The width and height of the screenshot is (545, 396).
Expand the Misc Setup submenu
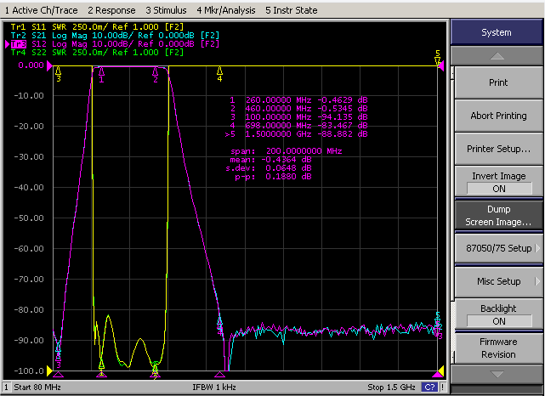[x=499, y=281]
